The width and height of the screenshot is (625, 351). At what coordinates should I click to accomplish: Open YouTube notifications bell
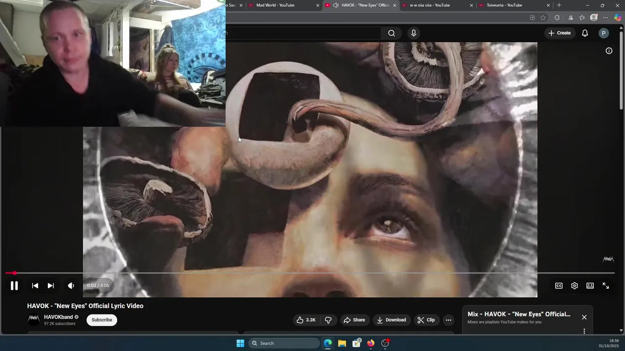[585, 33]
